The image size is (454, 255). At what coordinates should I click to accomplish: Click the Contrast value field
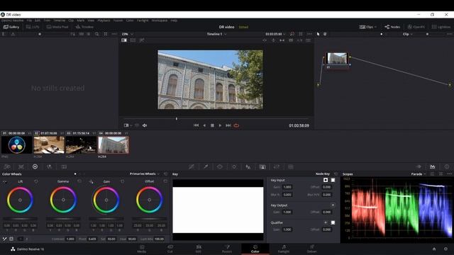70,239
